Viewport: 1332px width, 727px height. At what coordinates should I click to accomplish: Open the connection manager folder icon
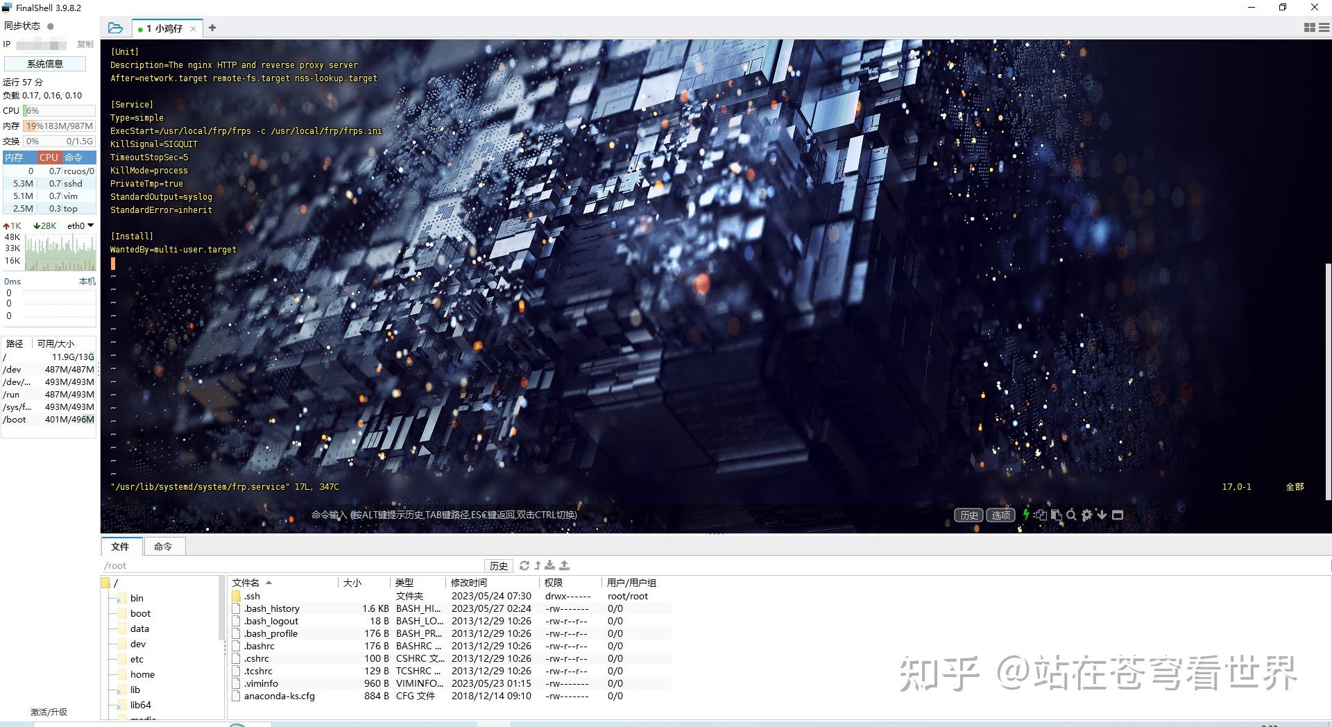click(x=115, y=28)
